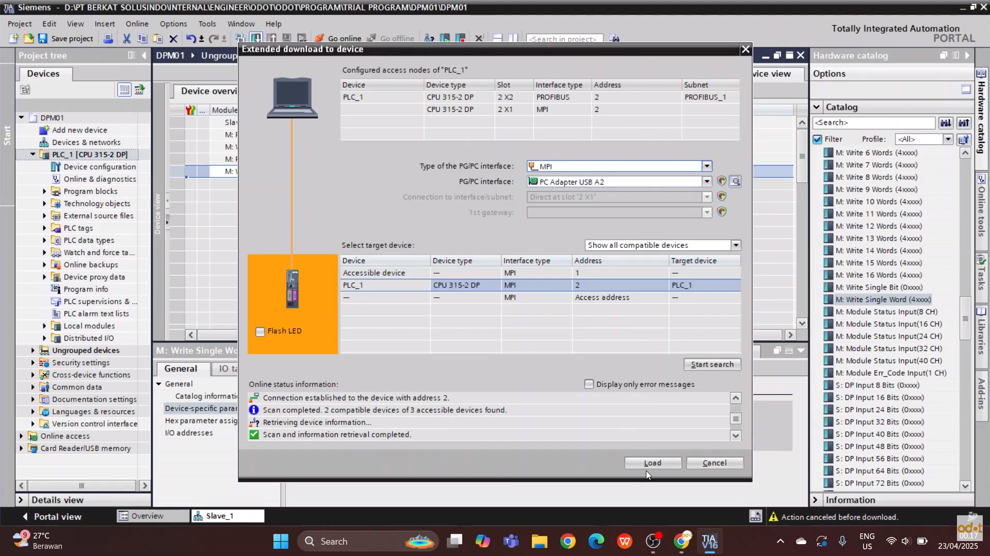Click the Hardware catalog search down icon
The width and height of the screenshot is (990, 556).
point(945,123)
